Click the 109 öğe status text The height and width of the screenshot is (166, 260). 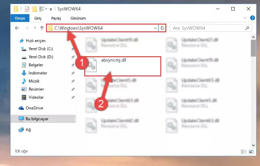click(21, 151)
